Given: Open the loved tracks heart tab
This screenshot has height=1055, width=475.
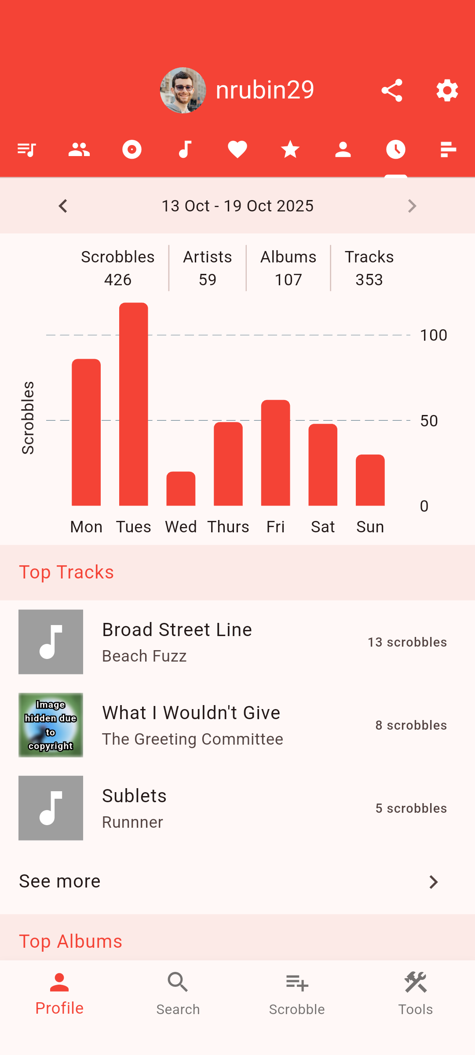Looking at the screenshot, I should coord(237,149).
